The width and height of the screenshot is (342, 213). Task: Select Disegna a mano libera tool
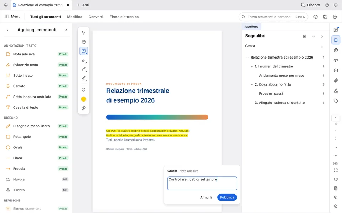(x=37, y=126)
